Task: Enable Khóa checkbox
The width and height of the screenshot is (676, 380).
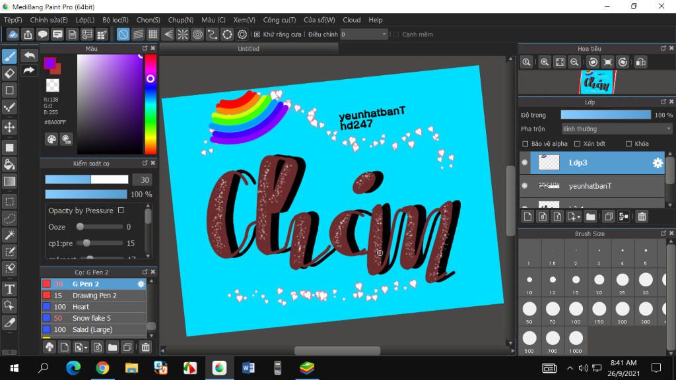Action: 628,144
